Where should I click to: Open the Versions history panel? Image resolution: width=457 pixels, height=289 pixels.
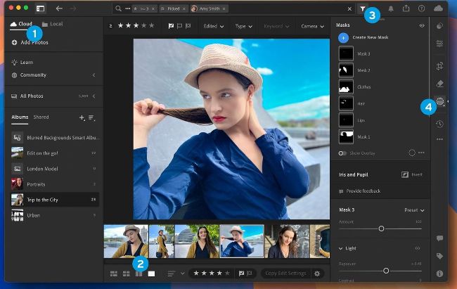[439, 123]
